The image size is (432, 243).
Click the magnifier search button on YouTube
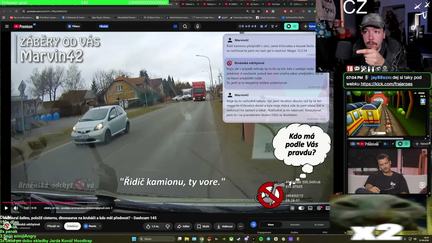tap(185, 26)
